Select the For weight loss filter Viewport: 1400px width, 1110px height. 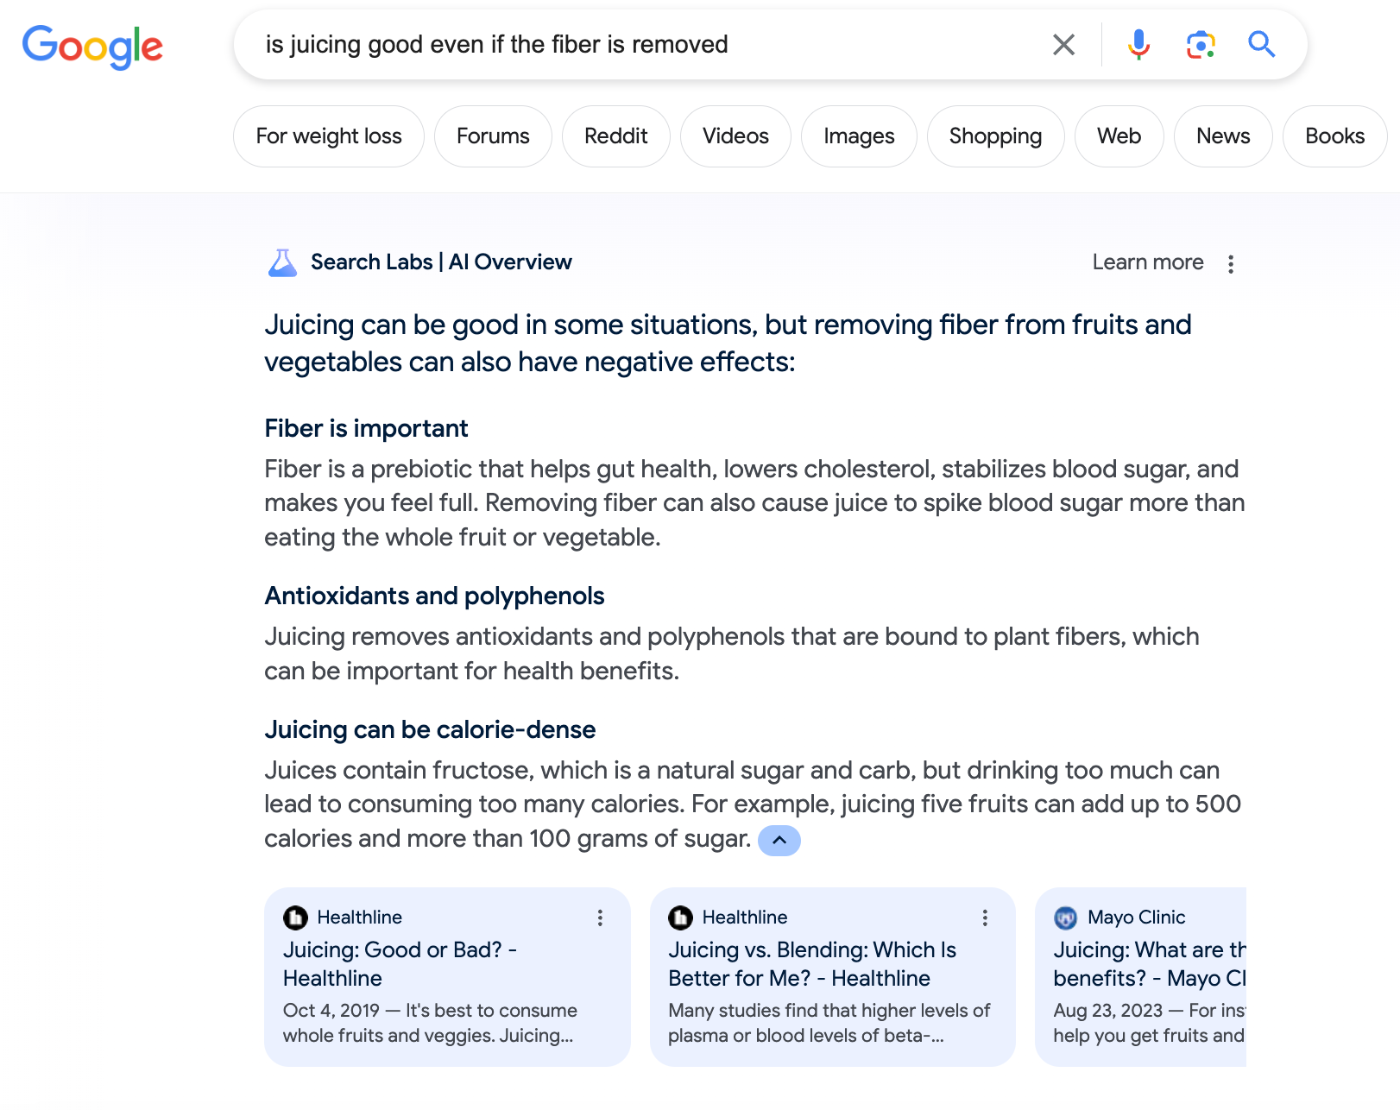(329, 136)
